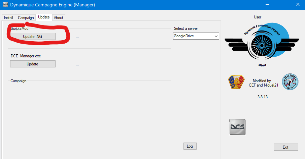Click the title bar application icon

pyautogui.click(x=5, y=4)
